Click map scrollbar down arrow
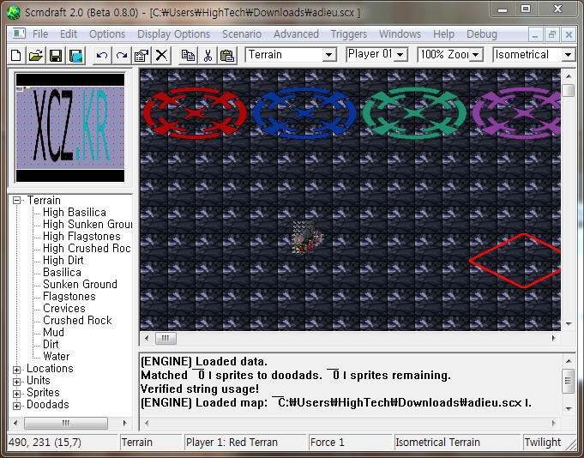 pos(569,324)
